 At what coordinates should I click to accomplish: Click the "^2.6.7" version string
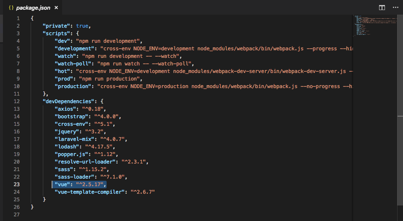click(143, 192)
